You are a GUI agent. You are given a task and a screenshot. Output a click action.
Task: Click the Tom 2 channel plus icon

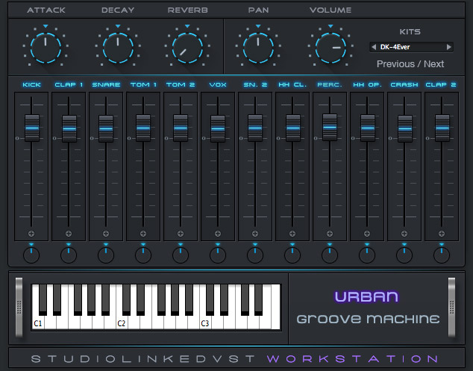click(181, 234)
